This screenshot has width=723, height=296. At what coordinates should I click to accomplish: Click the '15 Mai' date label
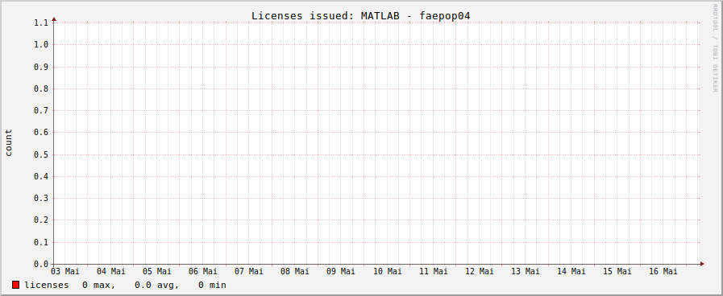click(x=617, y=272)
